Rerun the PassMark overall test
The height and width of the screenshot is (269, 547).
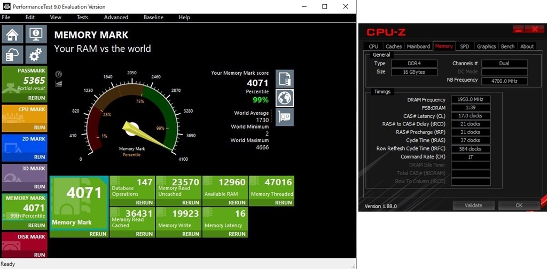37,98
